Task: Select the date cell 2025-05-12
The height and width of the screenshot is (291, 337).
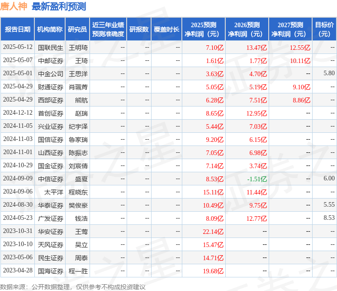Action: pyautogui.click(x=18, y=47)
